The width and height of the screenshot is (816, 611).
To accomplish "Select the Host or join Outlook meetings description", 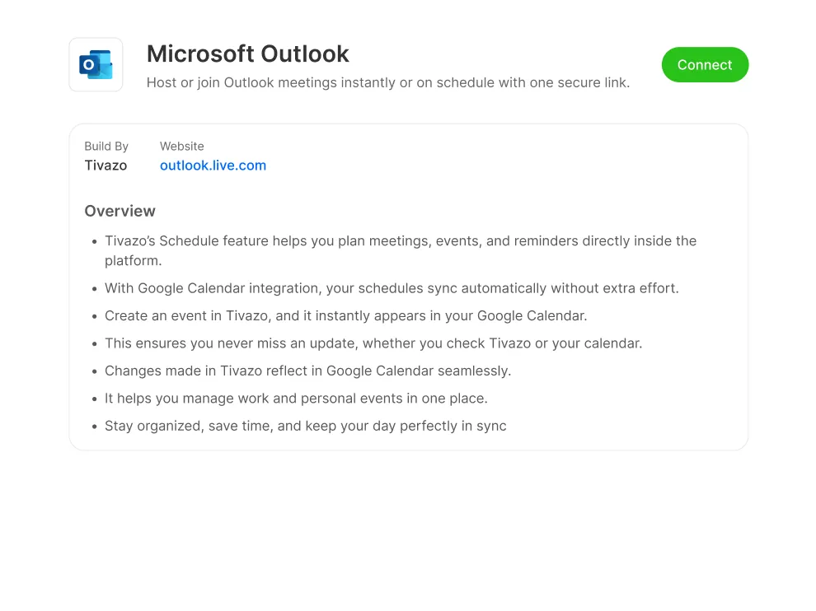I will [x=387, y=82].
